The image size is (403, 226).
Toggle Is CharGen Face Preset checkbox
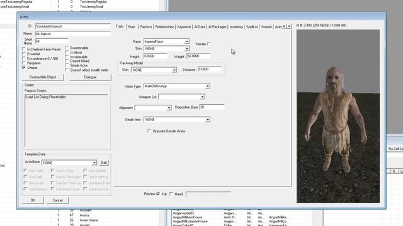tap(24, 49)
